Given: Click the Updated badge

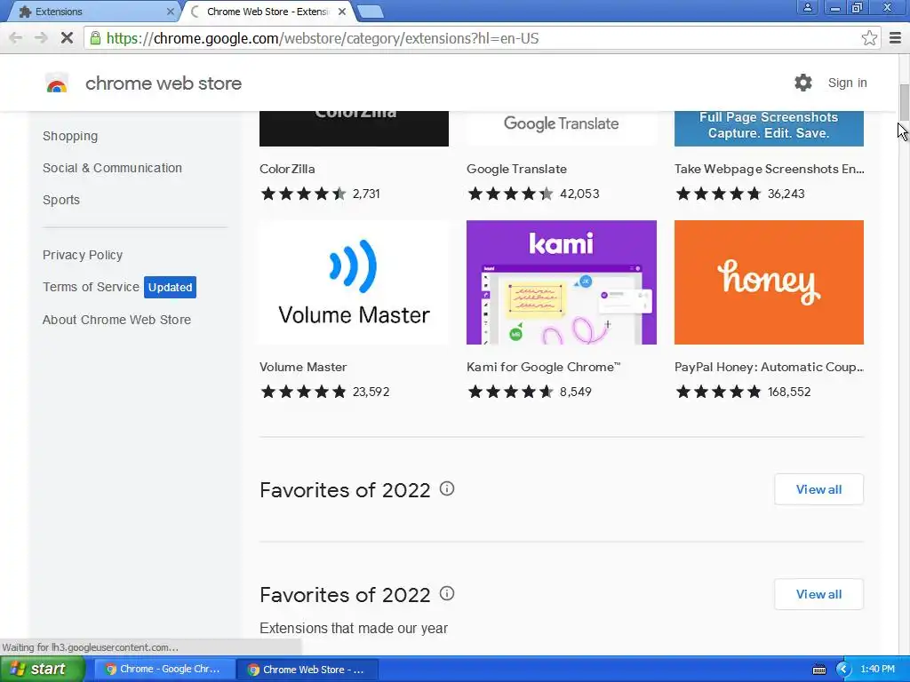Looking at the screenshot, I should click(170, 287).
